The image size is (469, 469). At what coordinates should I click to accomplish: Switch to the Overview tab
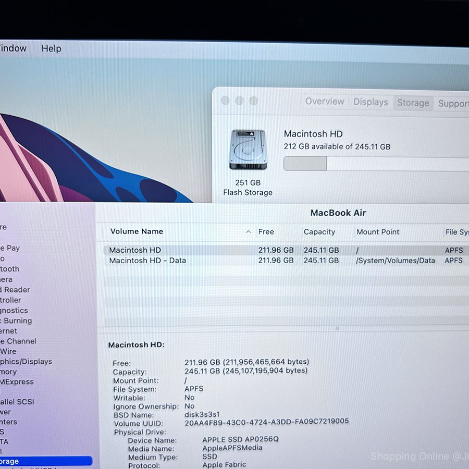point(325,102)
